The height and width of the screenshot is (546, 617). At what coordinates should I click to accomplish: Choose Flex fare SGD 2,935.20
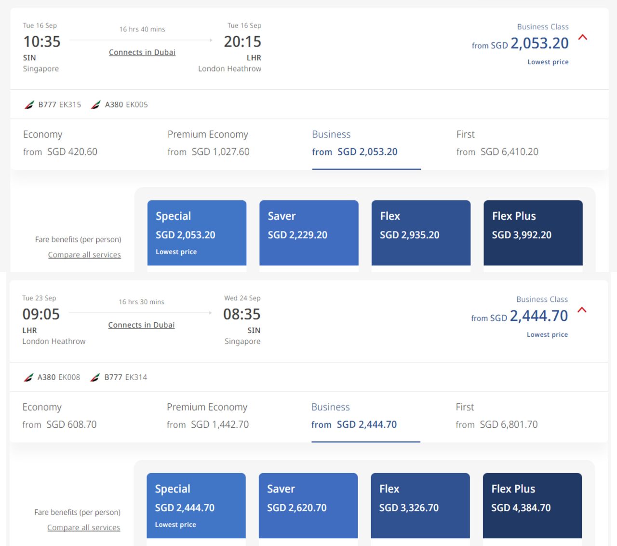click(x=421, y=233)
